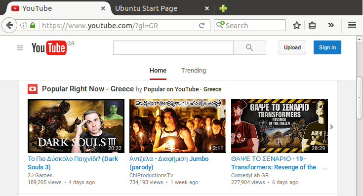Click the vertical page scrollbar handle
This screenshot has width=363, height=196.
359,98
